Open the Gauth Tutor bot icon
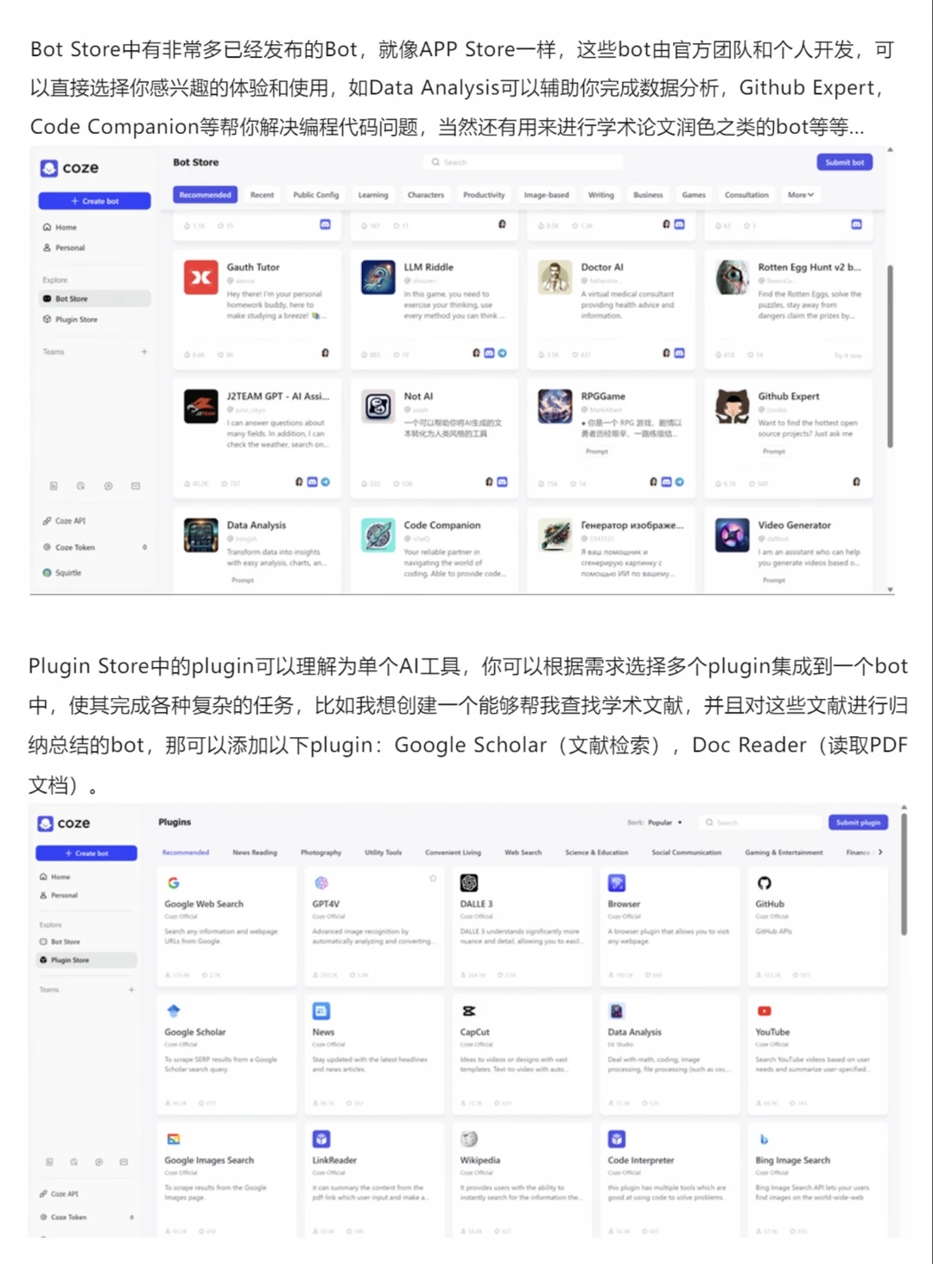The image size is (933, 1264). coord(200,277)
